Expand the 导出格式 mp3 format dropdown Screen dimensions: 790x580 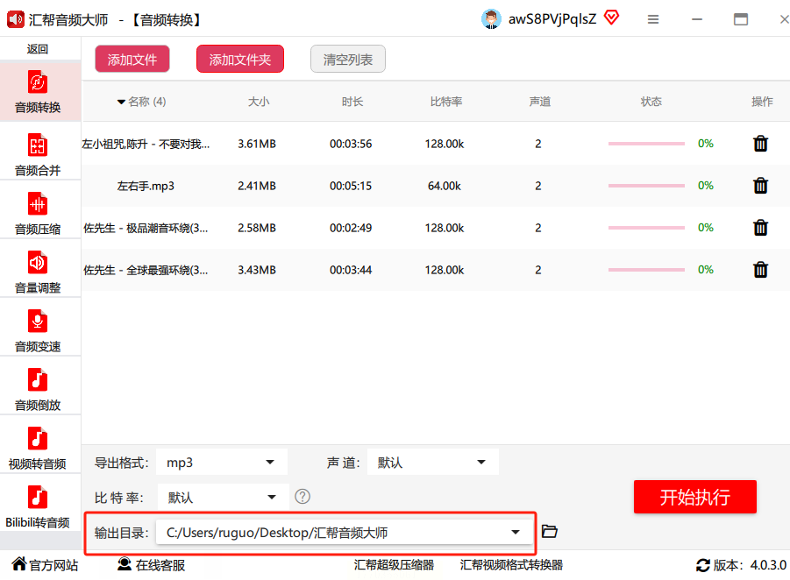click(223, 463)
